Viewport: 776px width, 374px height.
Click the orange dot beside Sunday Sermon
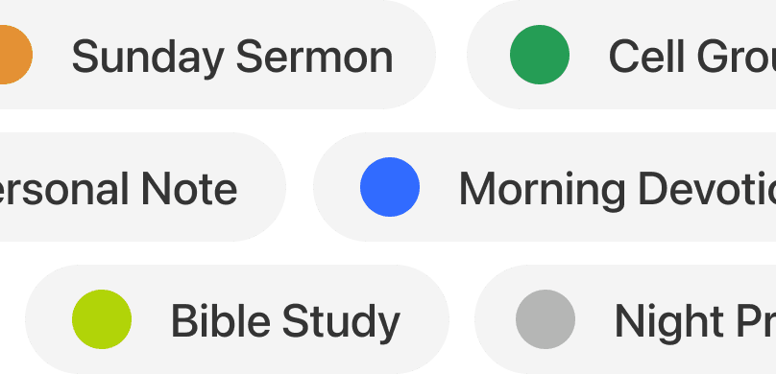click(13, 55)
